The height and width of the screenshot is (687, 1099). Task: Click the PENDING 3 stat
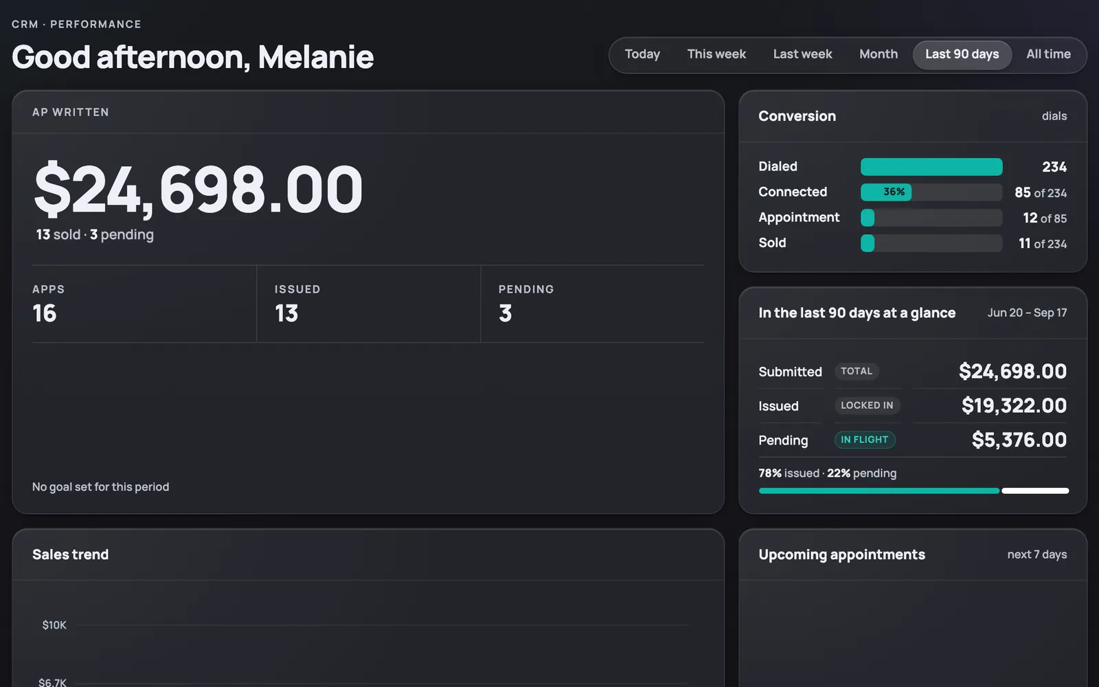pos(593,304)
